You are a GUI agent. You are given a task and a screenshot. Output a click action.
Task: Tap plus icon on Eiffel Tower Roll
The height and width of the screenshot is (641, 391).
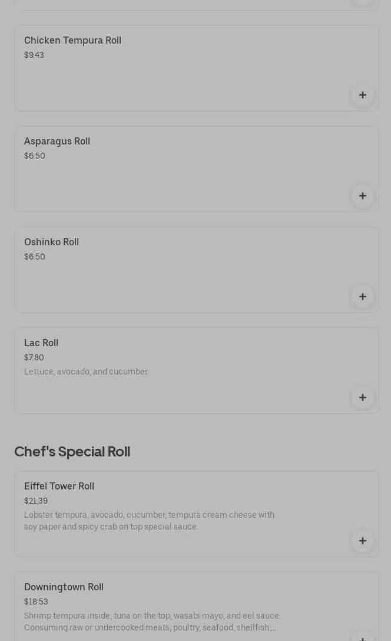(362, 541)
